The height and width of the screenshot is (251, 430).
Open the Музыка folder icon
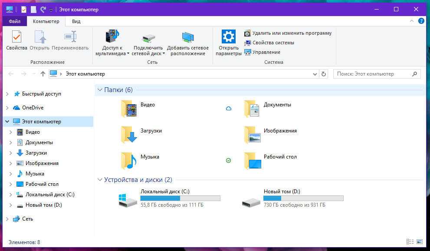[x=129, y=161]
